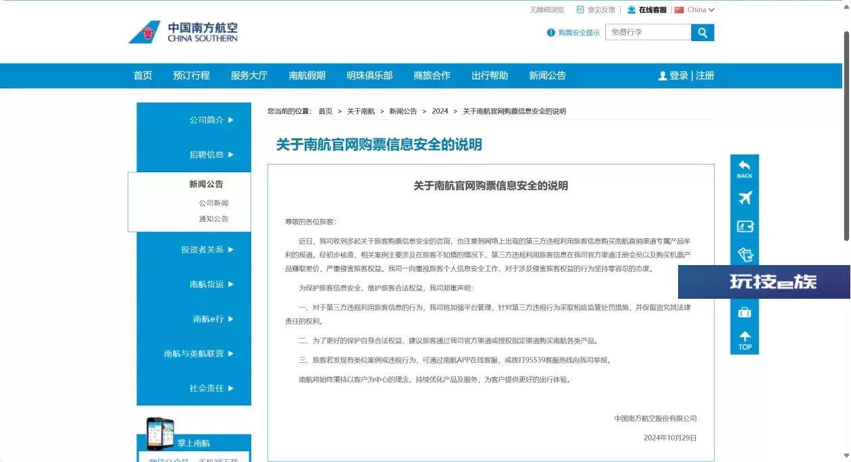Open 出行帮助 in the navigation bar

click(x=490, y=76)
